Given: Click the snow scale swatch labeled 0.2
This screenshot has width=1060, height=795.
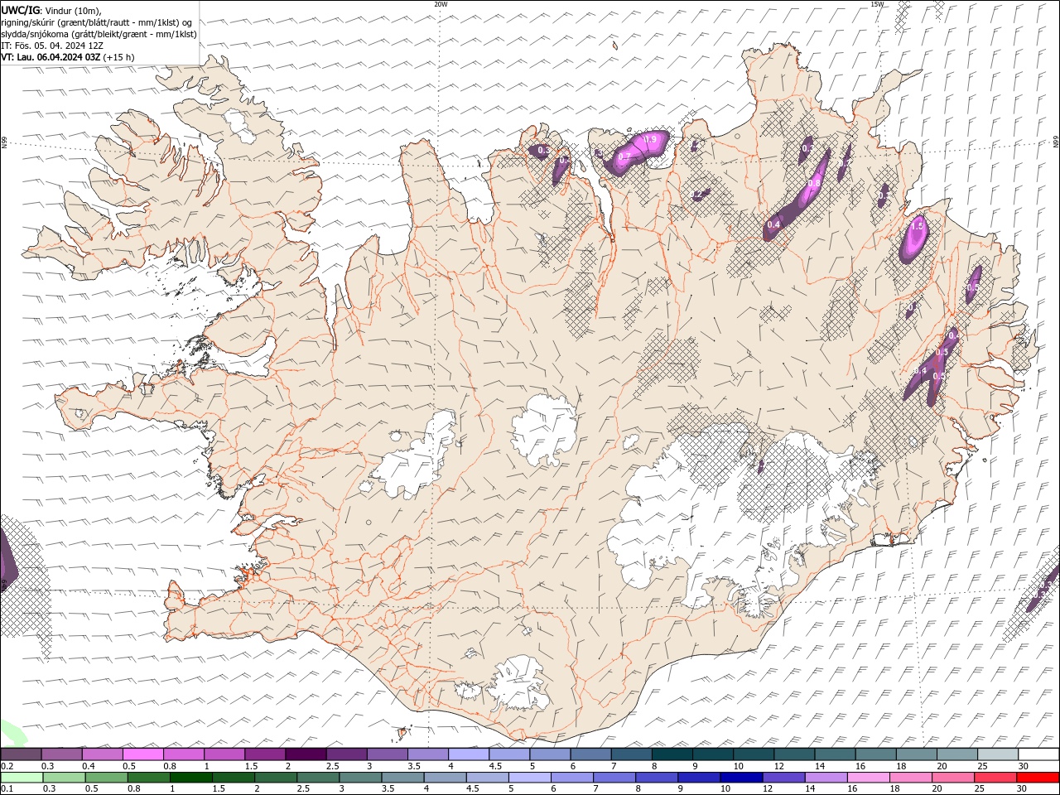Looking at the screenshot, I should click(x=21, y=754).
